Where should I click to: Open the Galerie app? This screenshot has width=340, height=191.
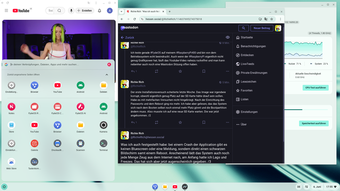[35, 143]
